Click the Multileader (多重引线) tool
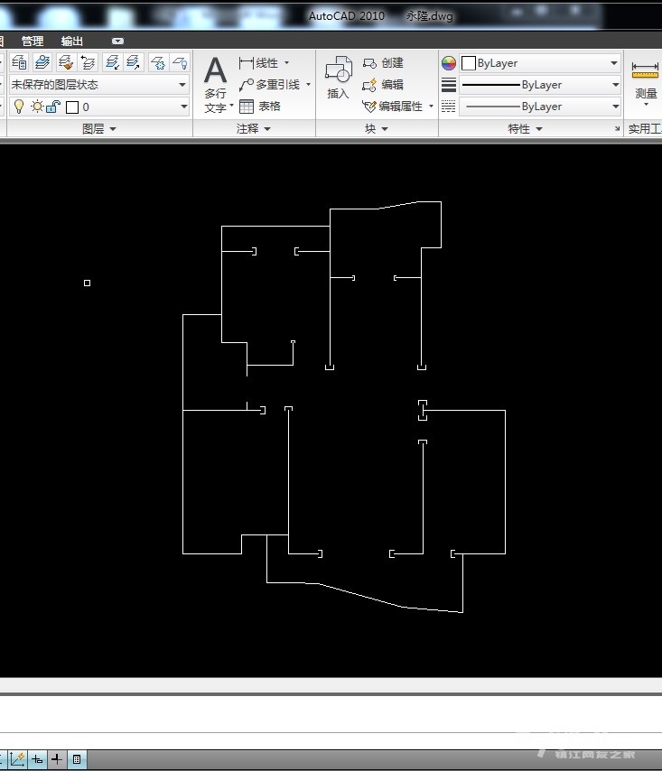The width and height of the screenshot is (662, 771). coord(247,85)
